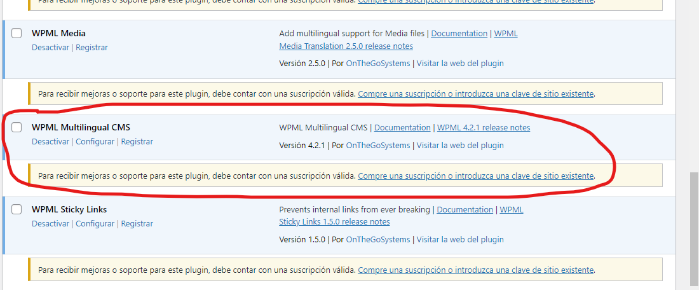
Task: Open Documentation link for WPML Media
Action: pyautogui.click(x=459, y=34)
